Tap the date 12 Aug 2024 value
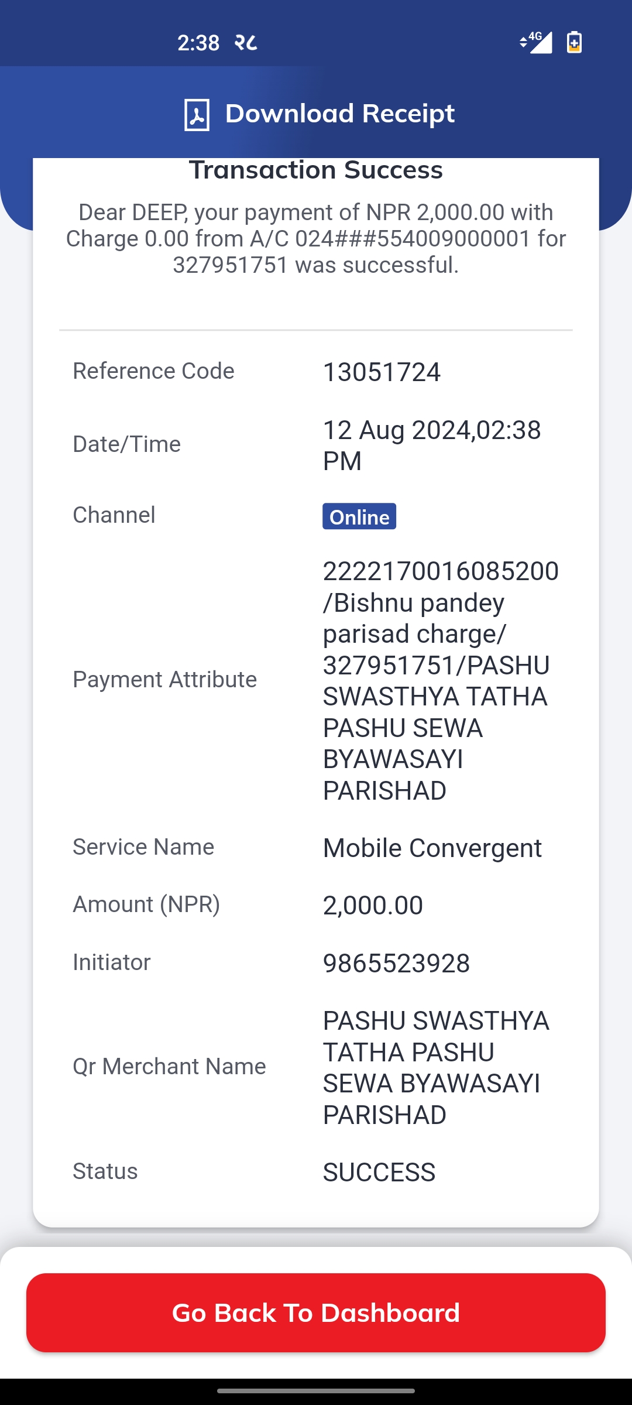The height and width of the screenshot is (1405, 632). (x=432, y=446)
